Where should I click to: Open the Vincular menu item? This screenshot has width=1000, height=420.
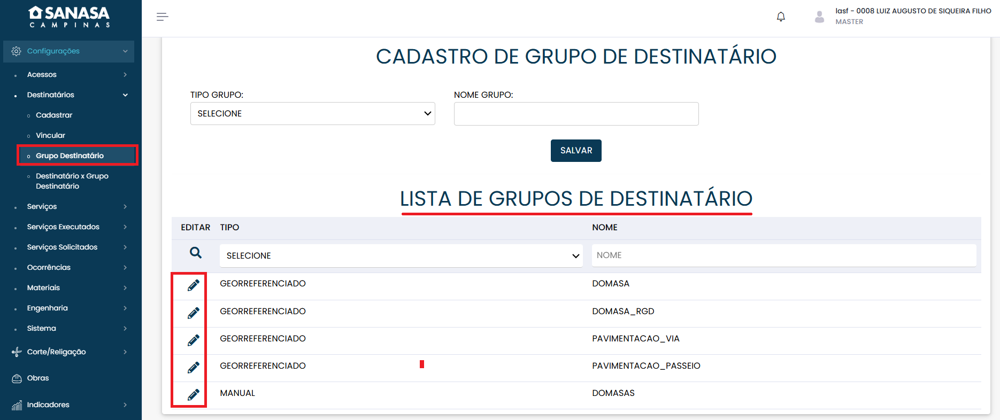point(50,136)
